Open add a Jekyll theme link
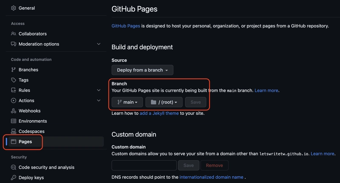Screen dimensions: 340x183 pyautogui.click(x=159, y=113)
